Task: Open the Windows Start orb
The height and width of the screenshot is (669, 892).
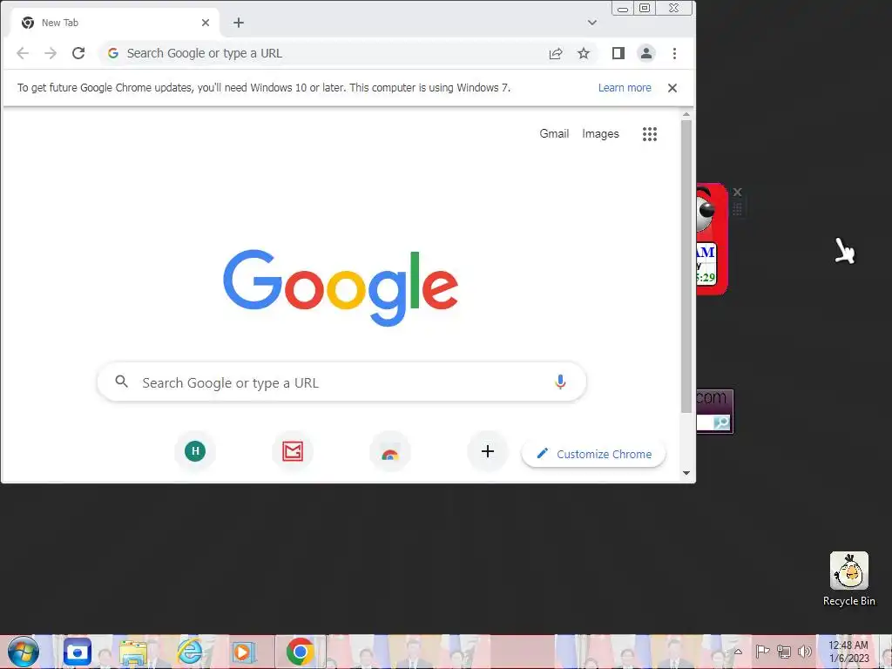Action: [24, 652]
